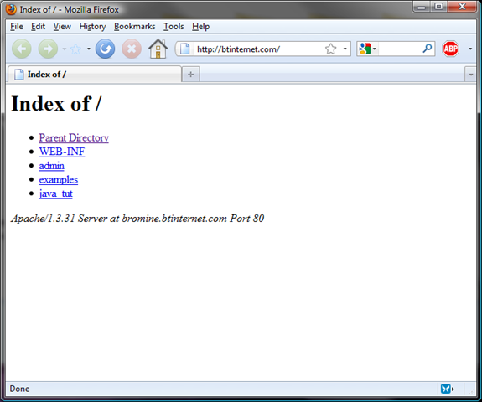Click the Adblock Plus ABP icon
The image size is (482, 402).
[450, 49]
